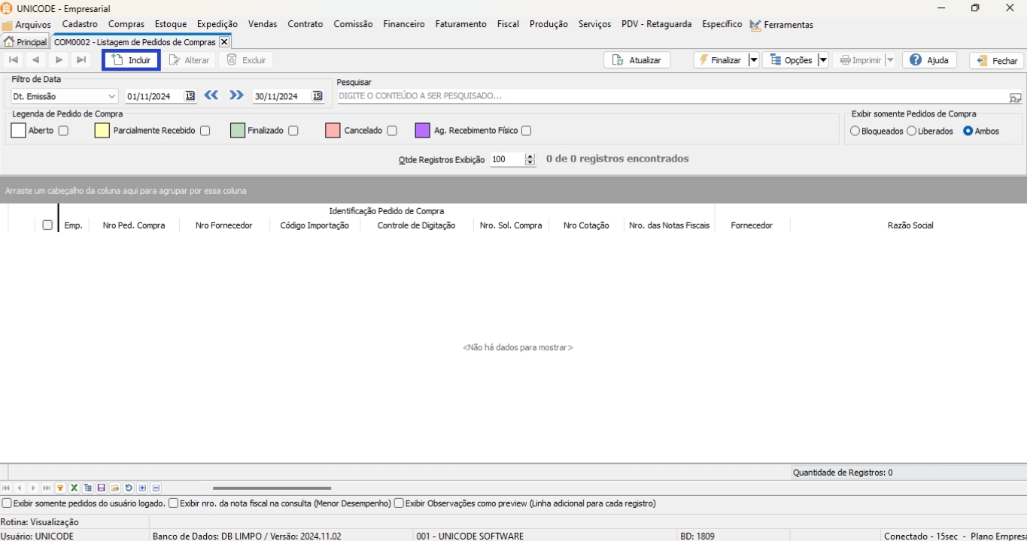Select the Bloqueados radio button

855,131
